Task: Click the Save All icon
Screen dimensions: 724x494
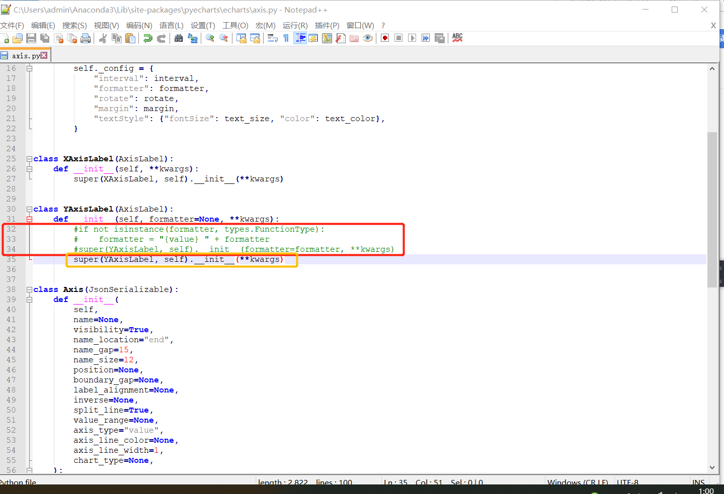Action: tap(45, 38)
